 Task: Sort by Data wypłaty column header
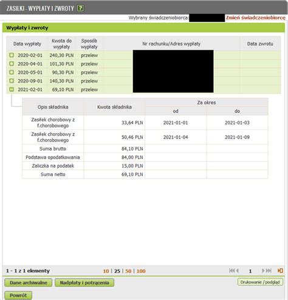[x=27, y=44]
